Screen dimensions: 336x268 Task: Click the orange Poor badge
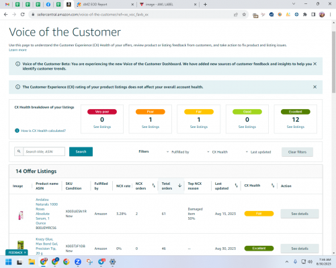[151, 112]
